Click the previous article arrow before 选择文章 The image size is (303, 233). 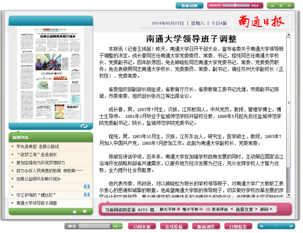(232, 209)
